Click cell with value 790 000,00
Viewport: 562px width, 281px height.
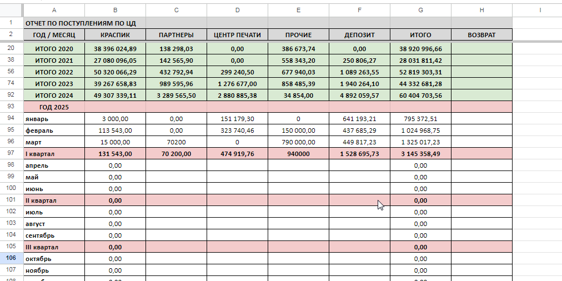(x=299, y=142)
